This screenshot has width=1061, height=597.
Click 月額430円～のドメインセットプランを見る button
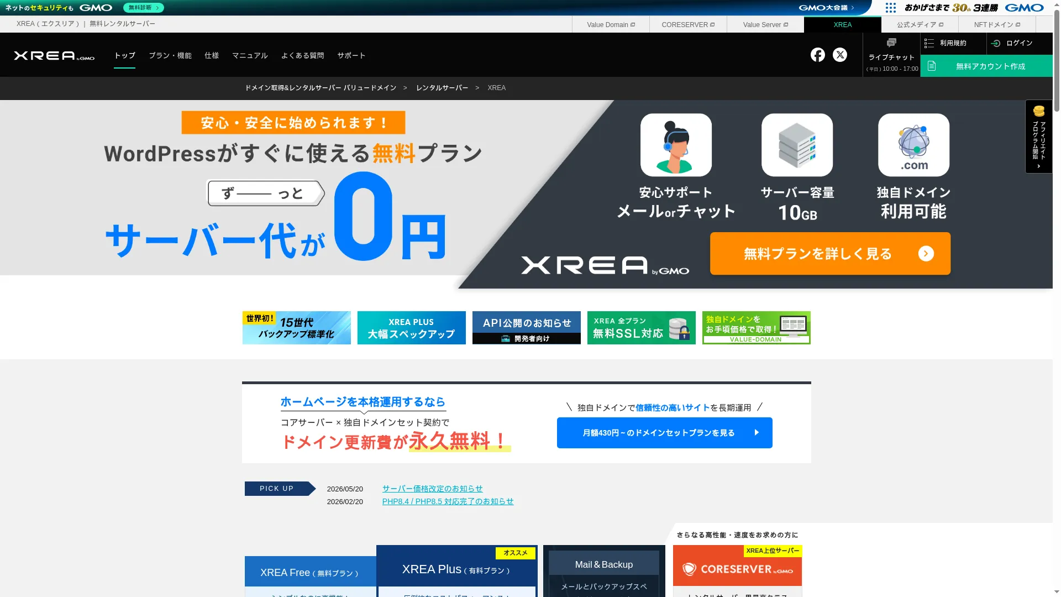coord(664,433)
